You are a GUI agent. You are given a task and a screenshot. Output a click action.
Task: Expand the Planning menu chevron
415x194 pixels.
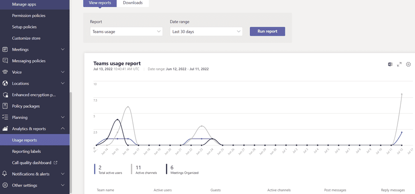[63, 117]
